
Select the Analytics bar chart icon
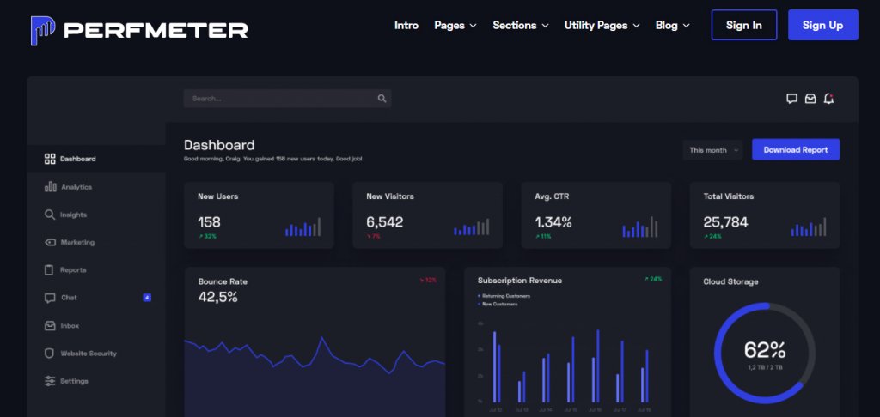[50, 187]
